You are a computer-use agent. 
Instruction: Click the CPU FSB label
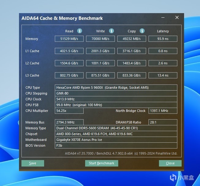[x=32, y=105]
